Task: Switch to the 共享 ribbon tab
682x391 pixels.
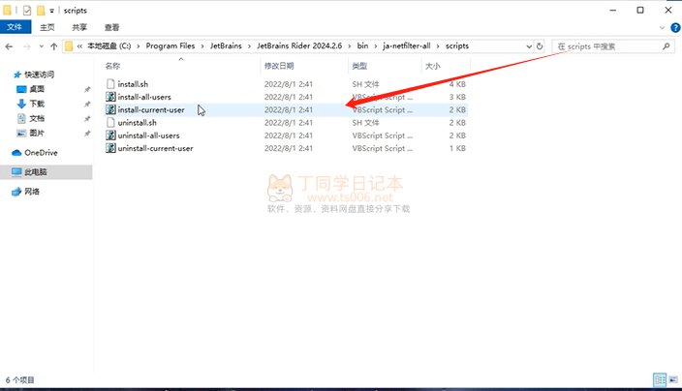Action: click(79, 27)
